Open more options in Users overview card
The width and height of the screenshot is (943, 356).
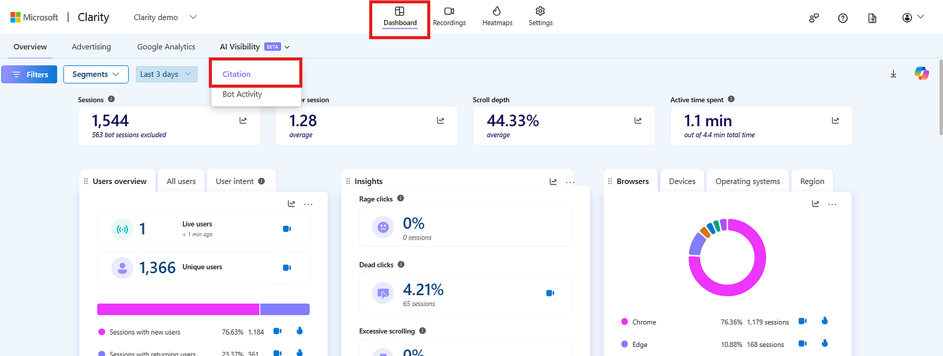click(x=308, y=204)
